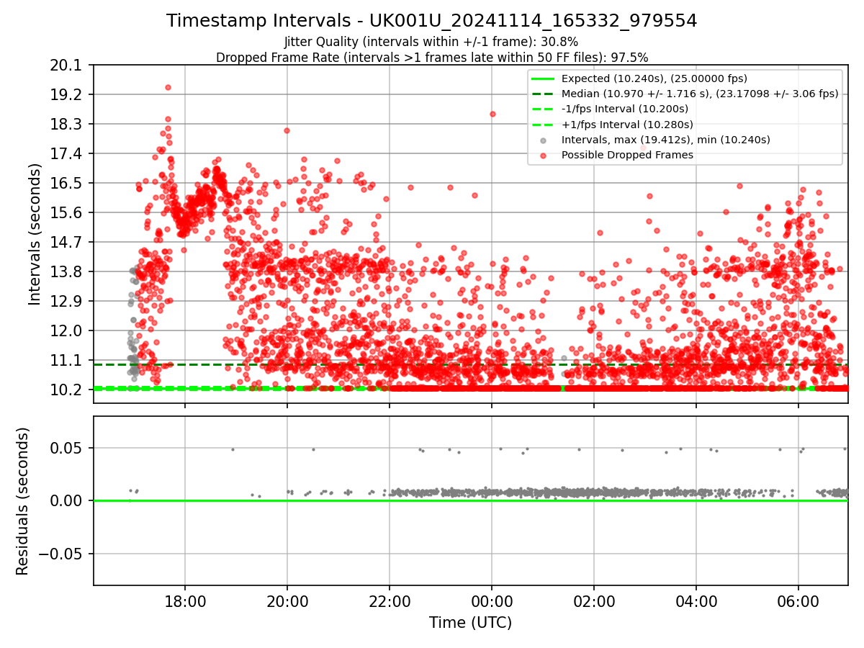Click the "Residuals (seconds)" y-axis label

22,501
